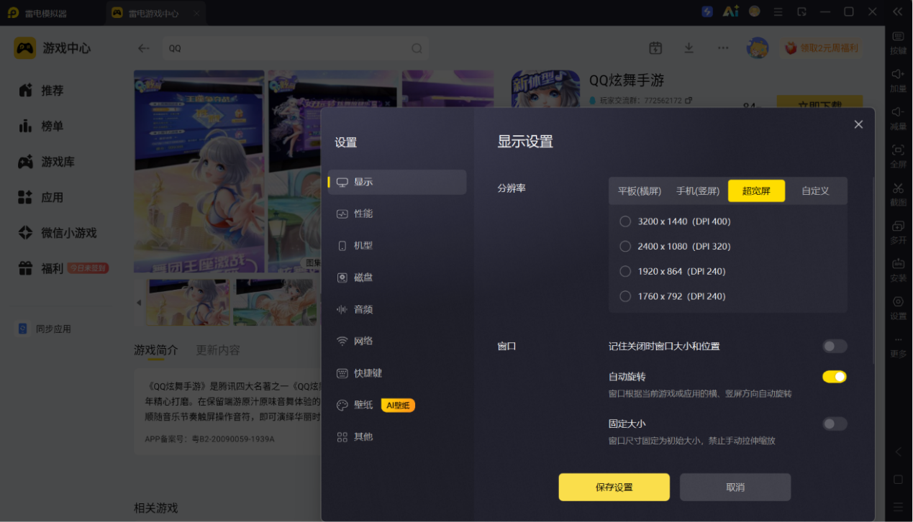Viewport: 913px width, 522px height.
Task: Open the calendar check-in icon
Action: pyautogui.click(x=655, y=48)
